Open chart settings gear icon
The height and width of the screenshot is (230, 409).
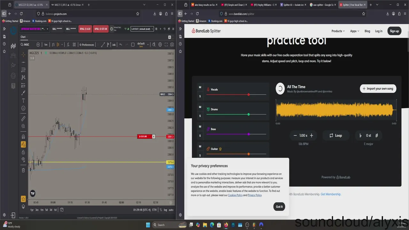(x=160, y=45)
